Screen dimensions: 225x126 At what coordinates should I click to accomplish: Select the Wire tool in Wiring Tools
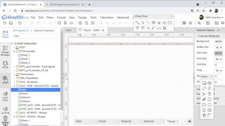pos(137,23)
